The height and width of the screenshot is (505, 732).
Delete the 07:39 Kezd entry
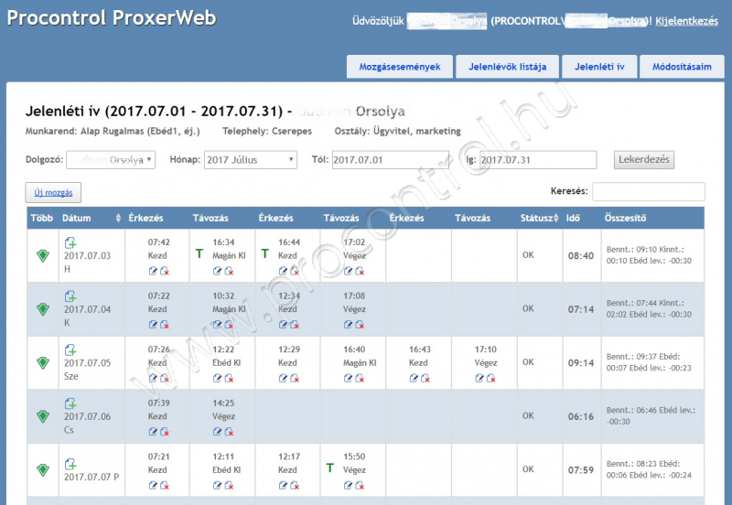coord(165,432)
